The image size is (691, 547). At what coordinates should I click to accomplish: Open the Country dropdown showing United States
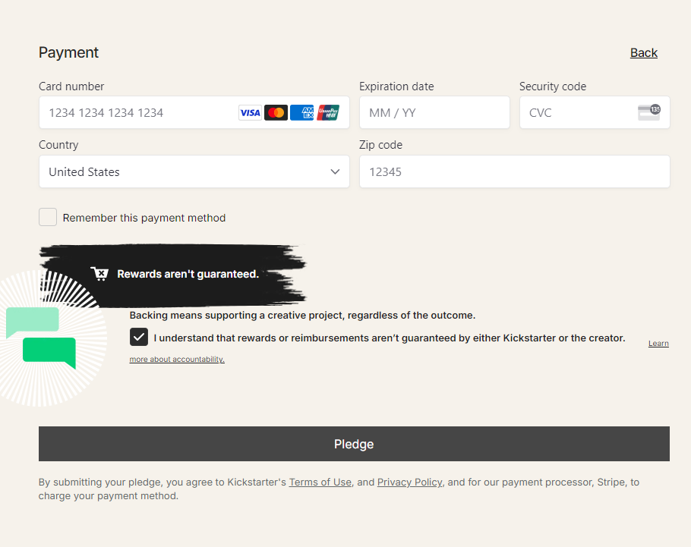(x=194, y=171)
